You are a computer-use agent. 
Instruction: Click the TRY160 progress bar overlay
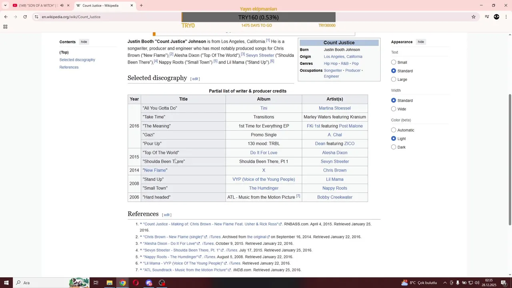click(x=258, y=17)
